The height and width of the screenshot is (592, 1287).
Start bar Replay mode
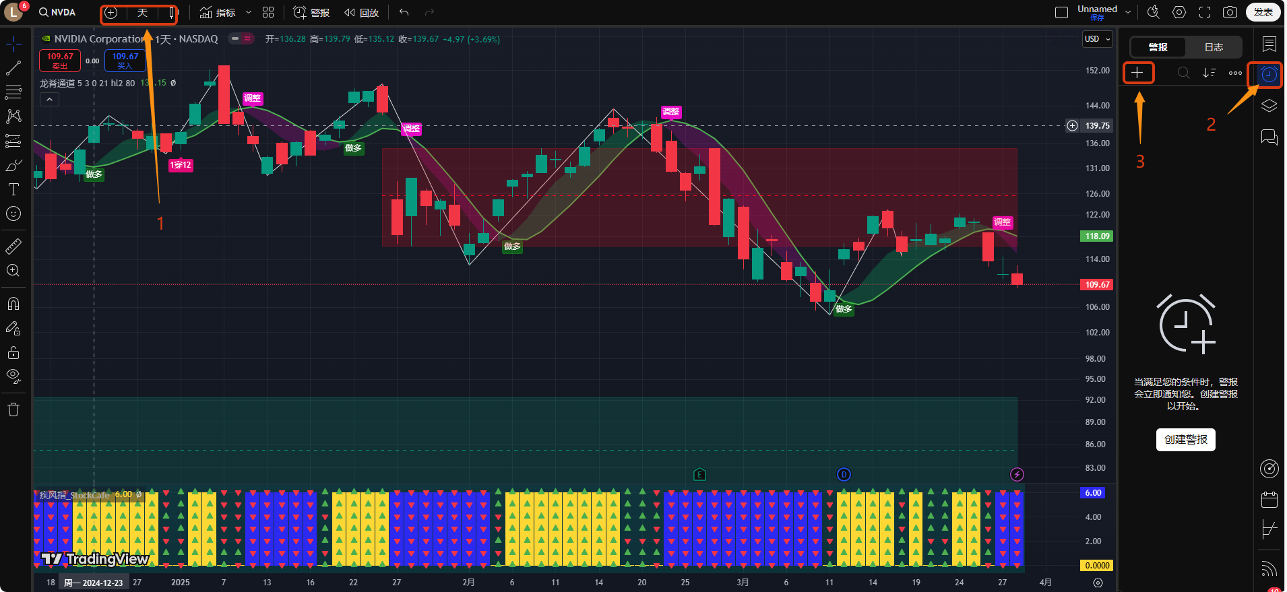pyautogui.click(x=362, y=13)
